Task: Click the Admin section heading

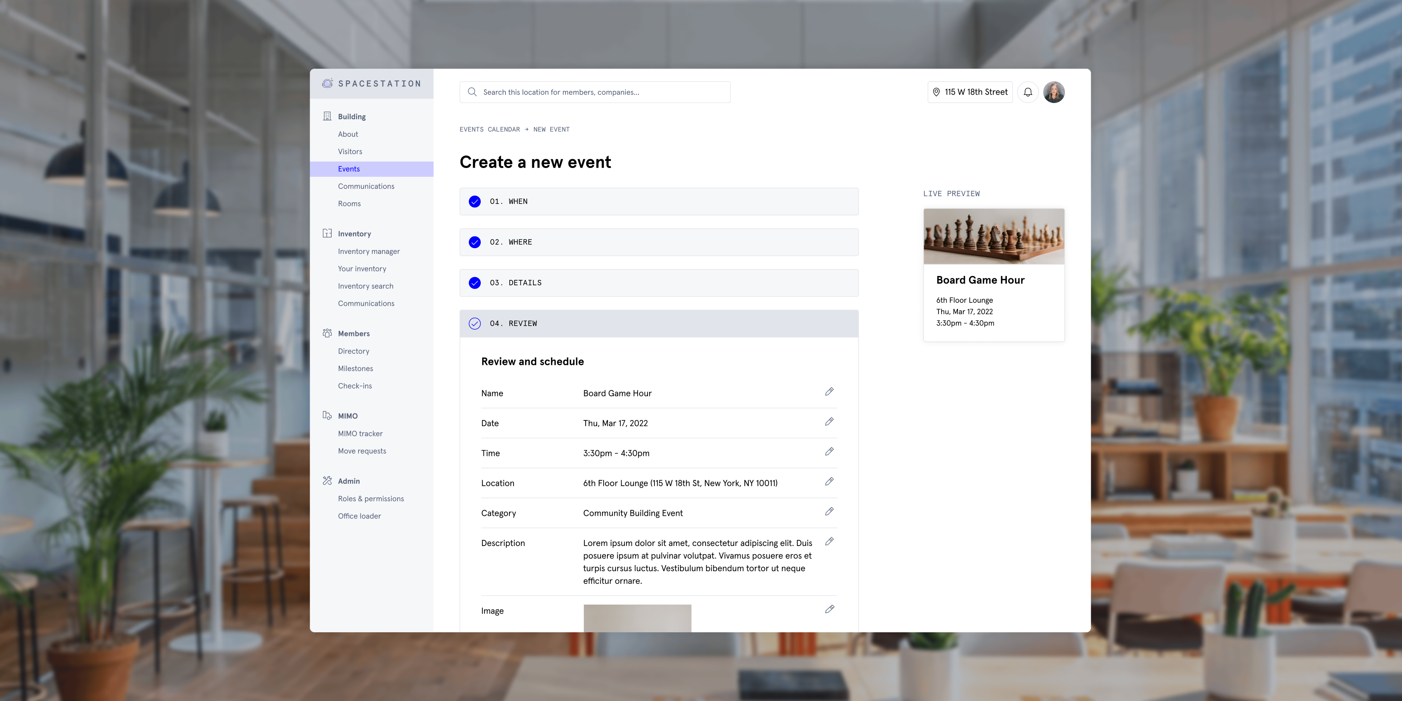Action: point(349,481)
